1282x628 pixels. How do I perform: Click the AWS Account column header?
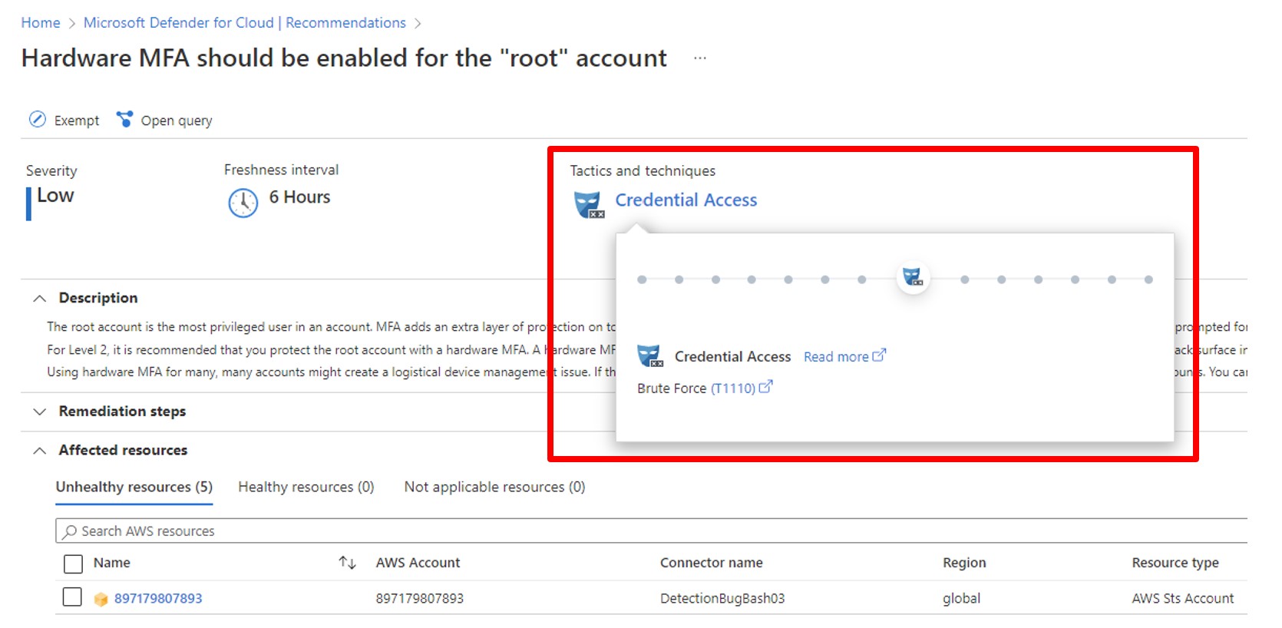pos(418,563)
